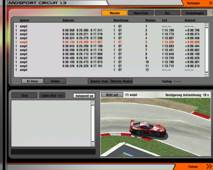Open the Einstellungen tab
Image resolution: width=213 pixels, height=170 pixels.
pyautogui.click(x=194, y=13)
